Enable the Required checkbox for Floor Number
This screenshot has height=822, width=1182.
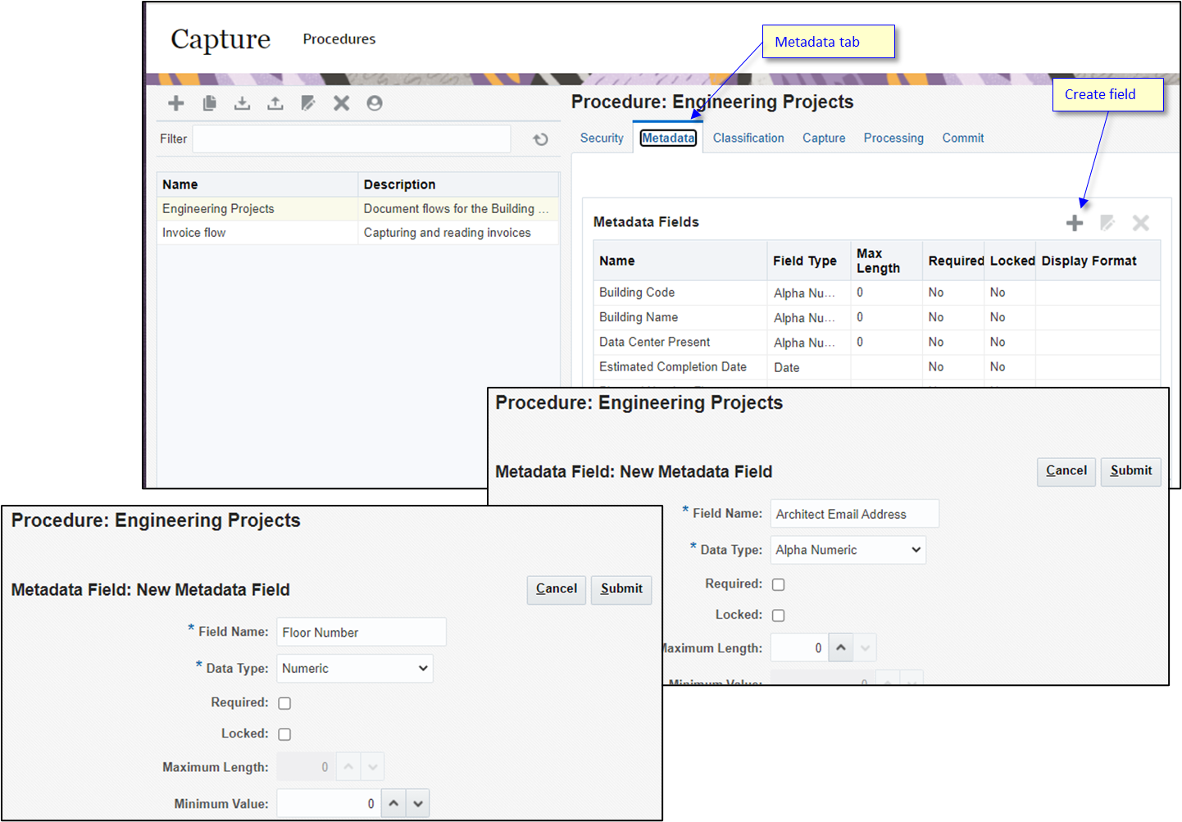coord(284,702)
